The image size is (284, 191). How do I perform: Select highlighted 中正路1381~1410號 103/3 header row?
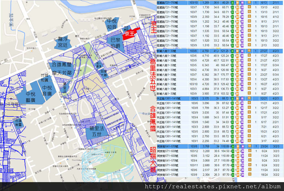point(220,98)
